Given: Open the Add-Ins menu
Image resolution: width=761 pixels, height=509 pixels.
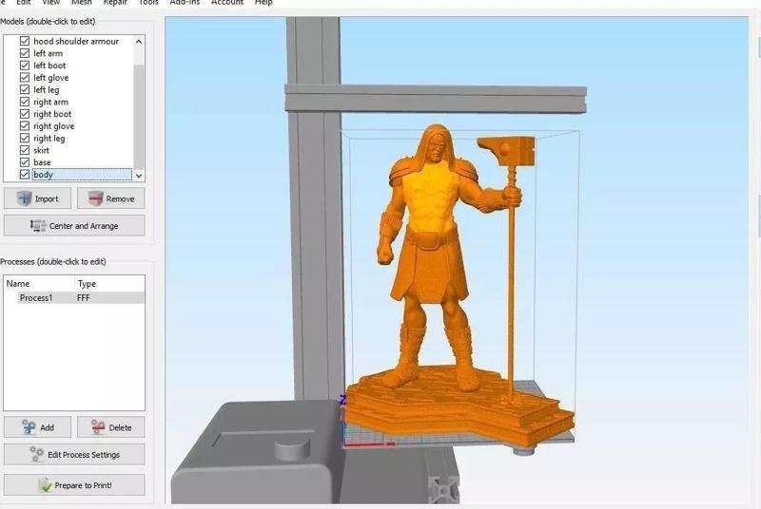Looking at the screenshot, I should (x=185, y=3).
